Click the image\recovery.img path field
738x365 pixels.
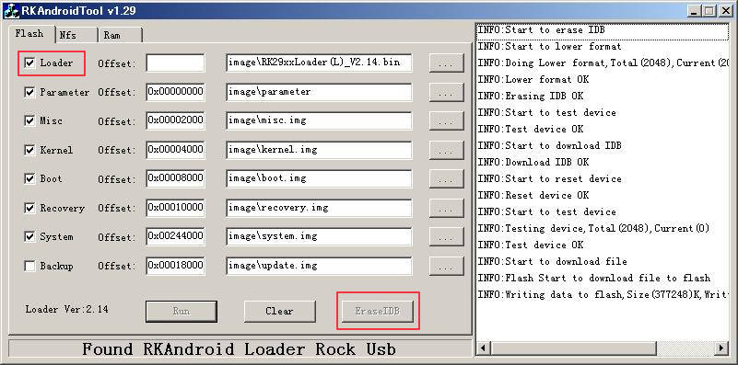[319, 208]
